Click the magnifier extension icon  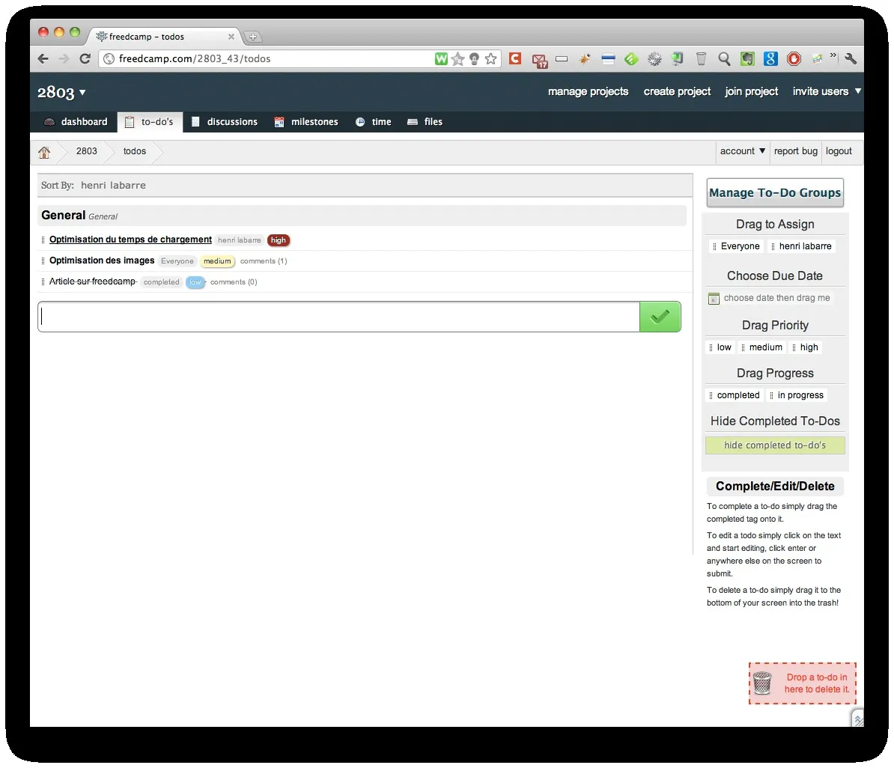pyautogui.click(x=724, y=58)
